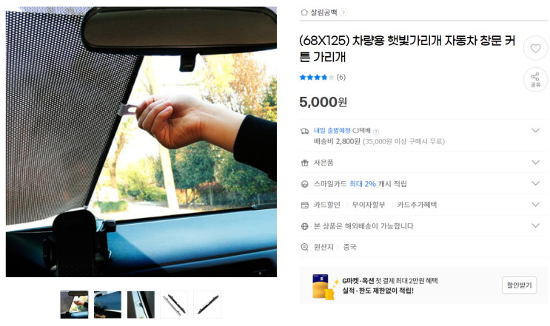Viewport: 550px width, 326px height.
Task: Open the 살림공백 store link
Action: [323, 13]
